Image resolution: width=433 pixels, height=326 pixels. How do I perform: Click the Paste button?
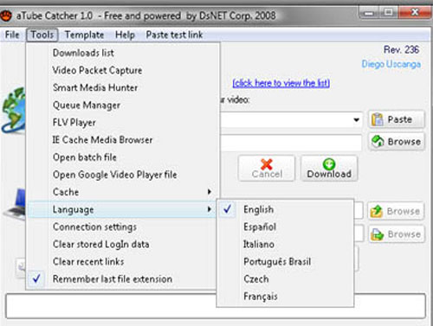pyautogui.click(x=397, y=119)
